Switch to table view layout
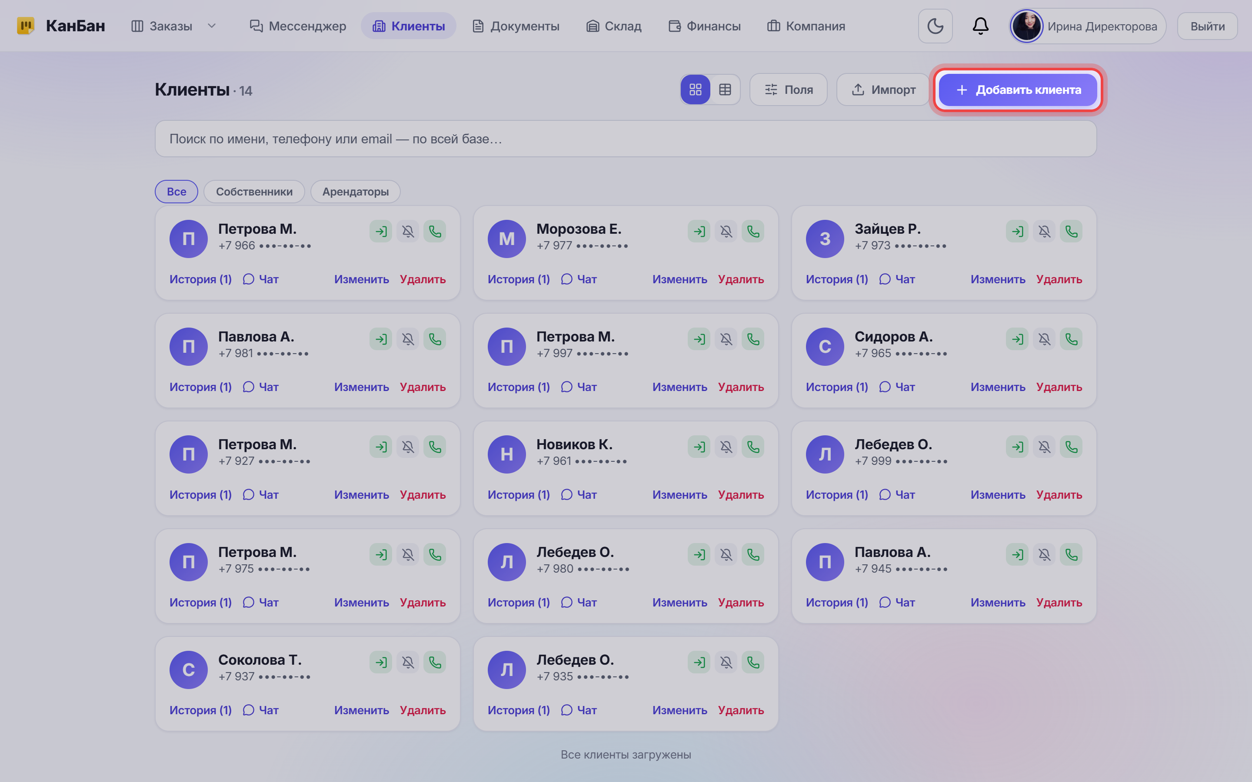 coord(725,89)
